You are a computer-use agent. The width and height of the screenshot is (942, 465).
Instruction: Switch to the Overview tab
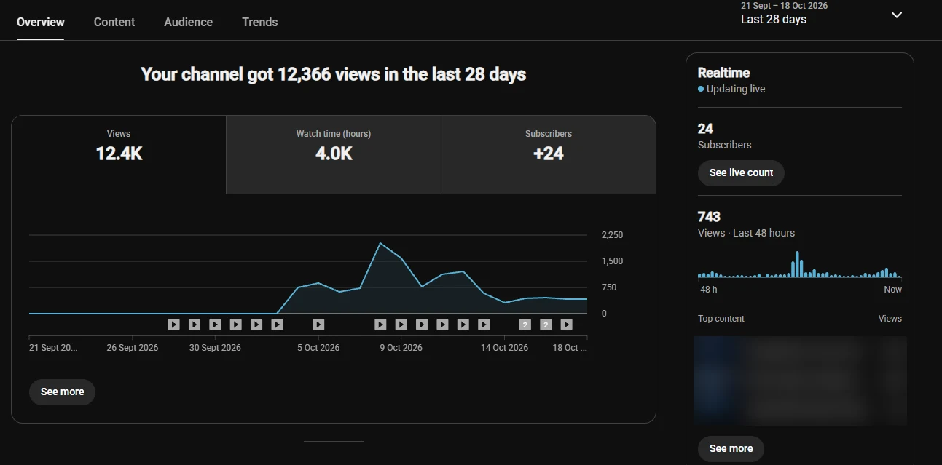[x=41, y=22]
